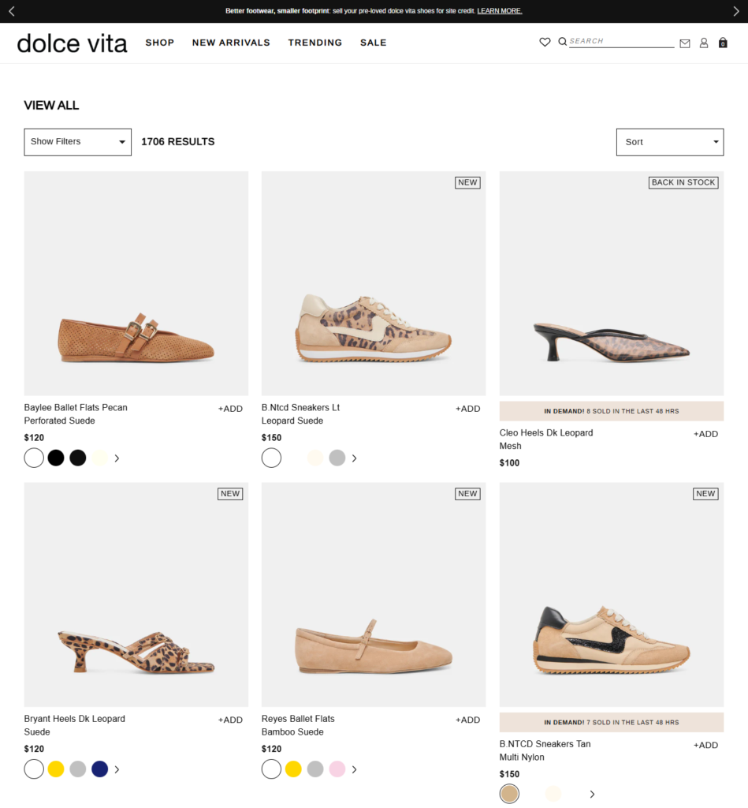Go to previous announcement banner arrow
Screen dimensions: 748x808
[12, 11]
